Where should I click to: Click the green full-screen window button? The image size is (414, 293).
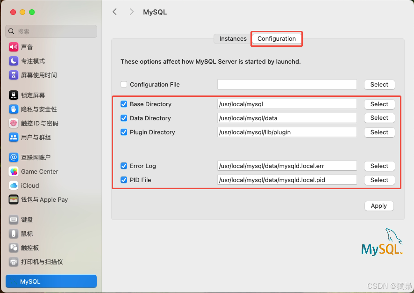(x=32, y=12)
